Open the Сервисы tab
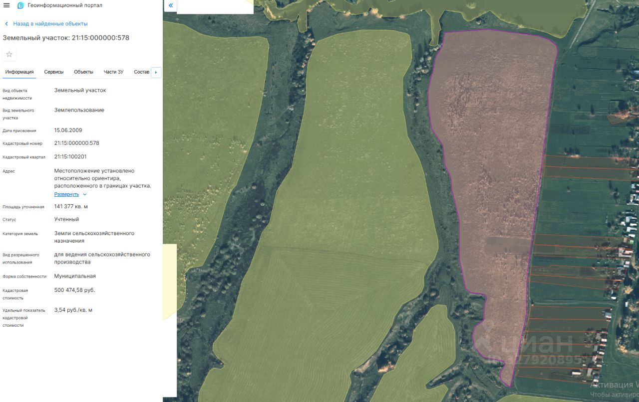 click(x=54, y=72)
